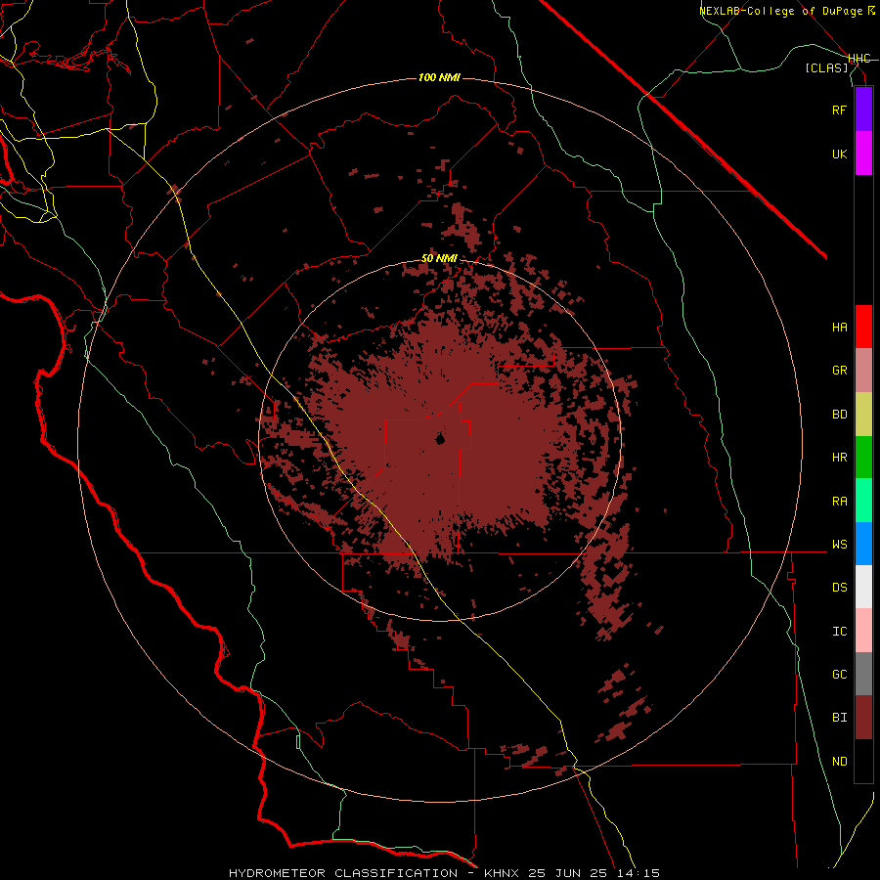Click the 'HYDROMETEOR CLASSIFICATION' title text
This screenshot has height=880, width=880.
point(343,873)
